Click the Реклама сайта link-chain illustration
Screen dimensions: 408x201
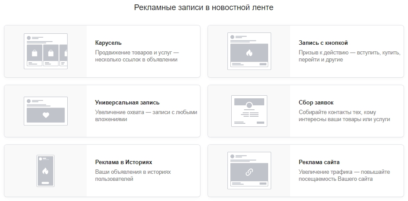[249, 171]
